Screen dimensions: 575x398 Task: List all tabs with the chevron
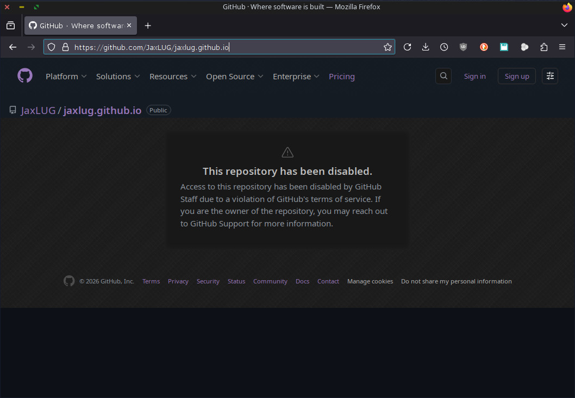[x=564, y=25]
